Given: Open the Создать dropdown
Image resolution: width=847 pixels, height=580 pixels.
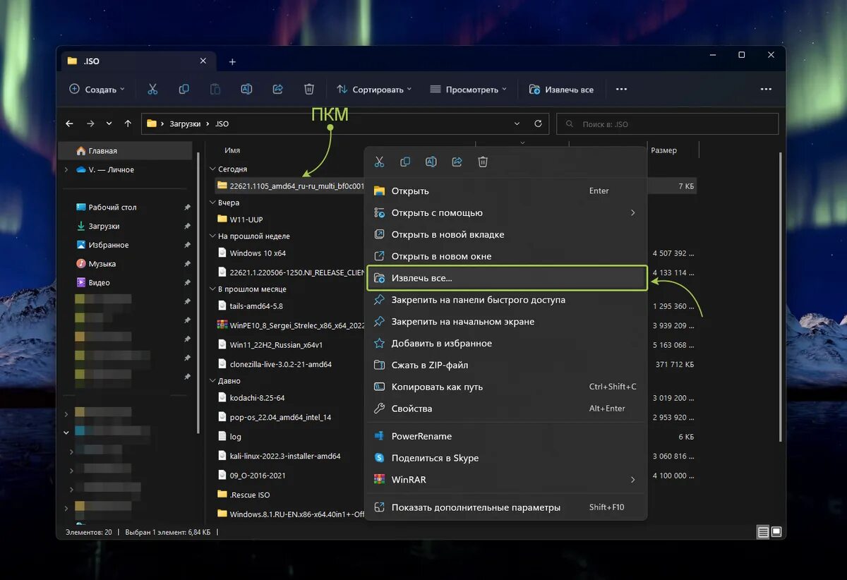Looking at the screenshot, I should (97, 90).
